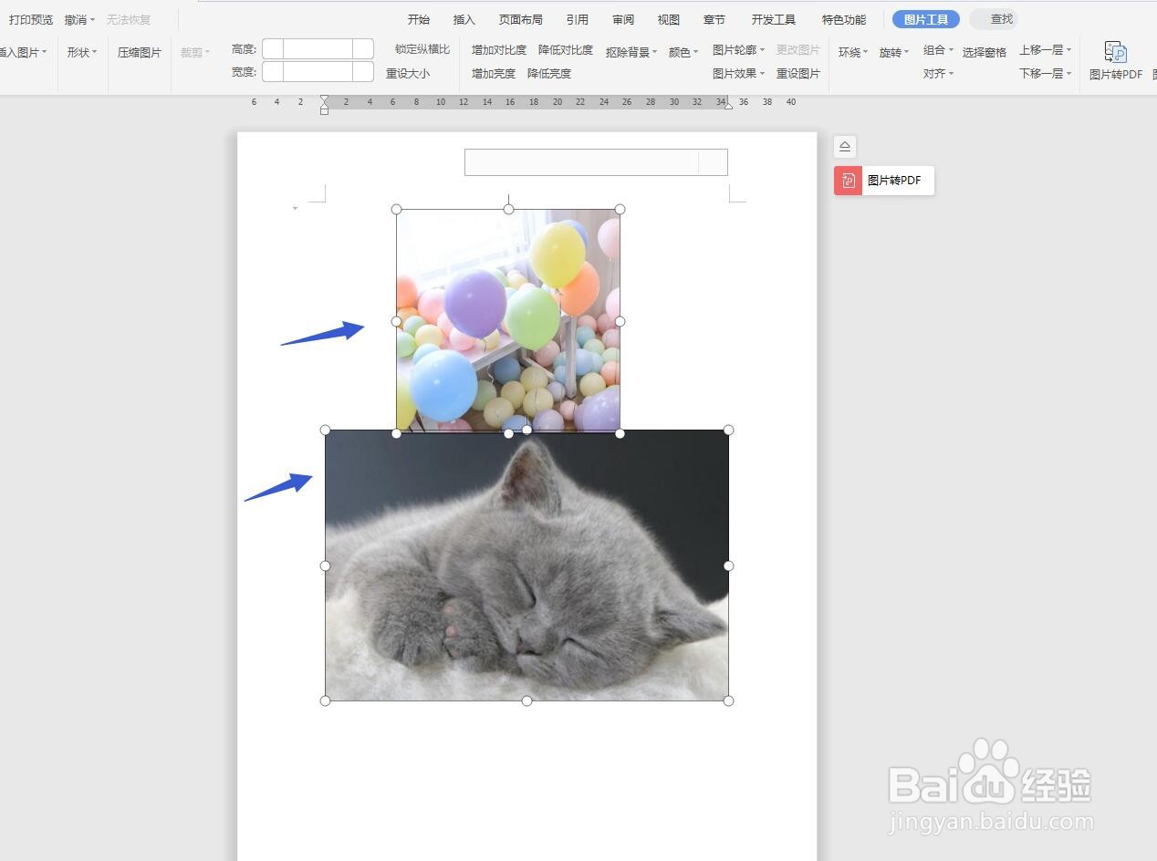Toggle 锁定纵横比
Screen dimensions: 1157x861
pyautogui.click(x=422, y=49)
